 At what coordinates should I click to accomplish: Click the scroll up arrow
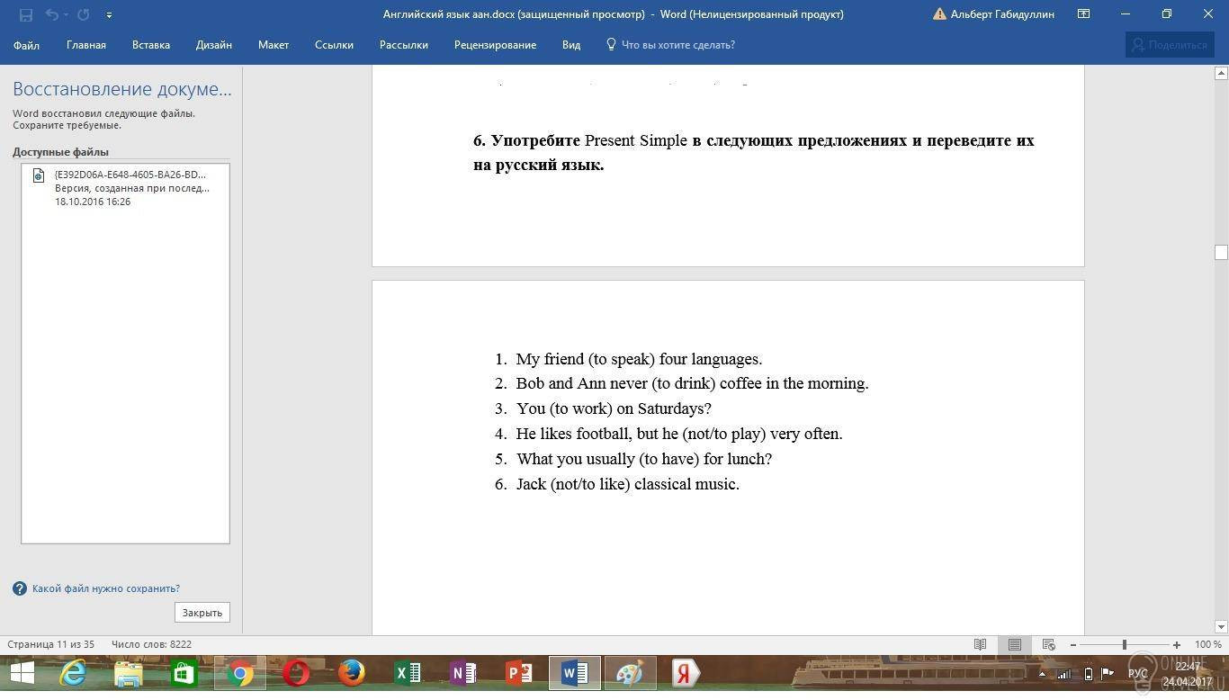coord(1221,72)
